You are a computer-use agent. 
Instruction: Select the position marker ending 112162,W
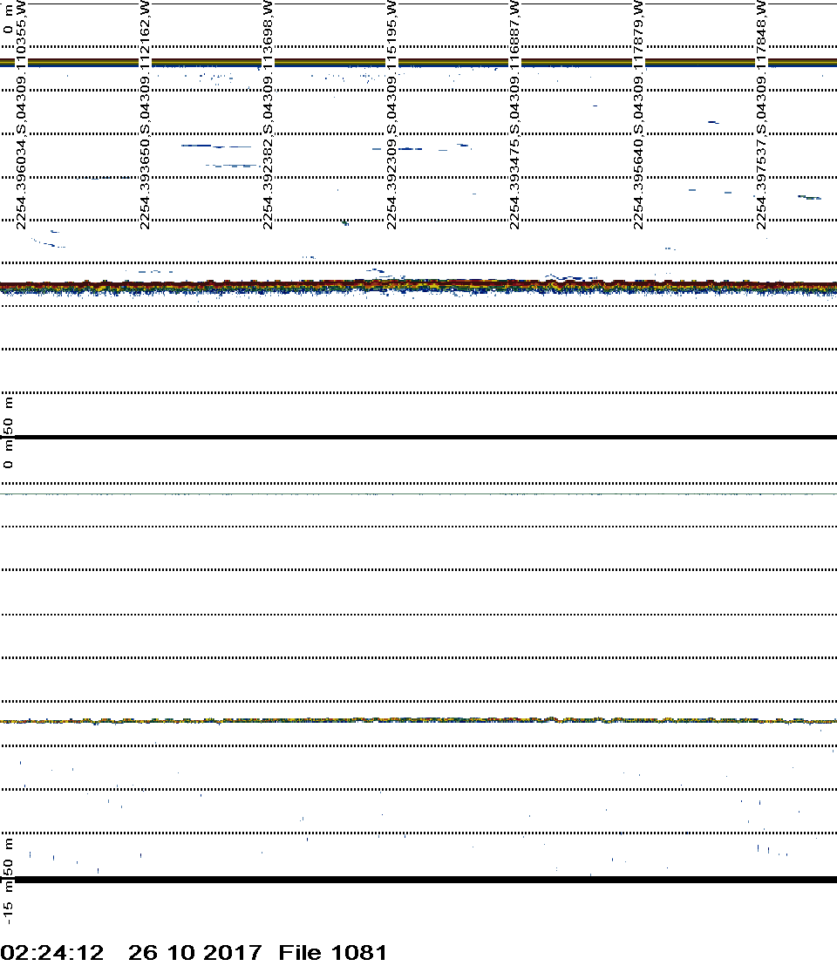pyautogui.click(x=146, y=115)
